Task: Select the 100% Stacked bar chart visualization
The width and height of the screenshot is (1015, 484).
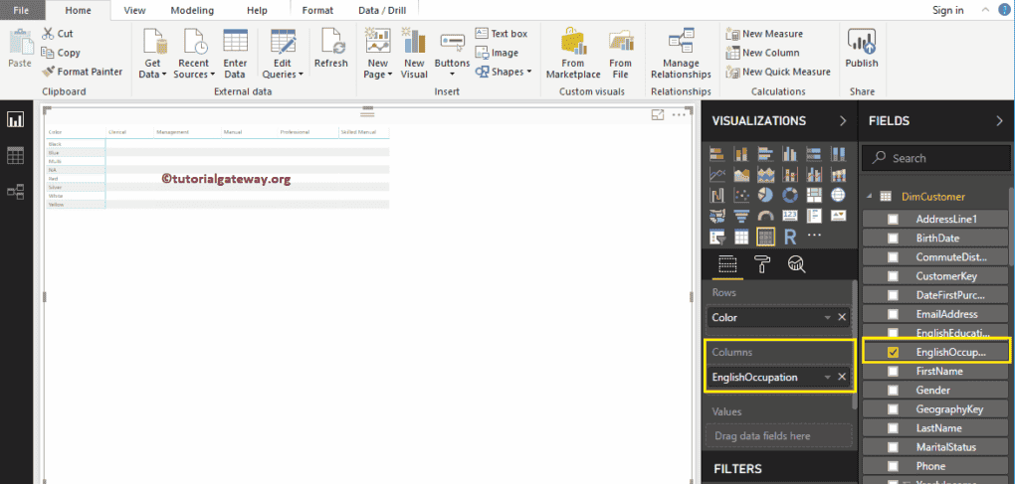Action: point(814,154)
